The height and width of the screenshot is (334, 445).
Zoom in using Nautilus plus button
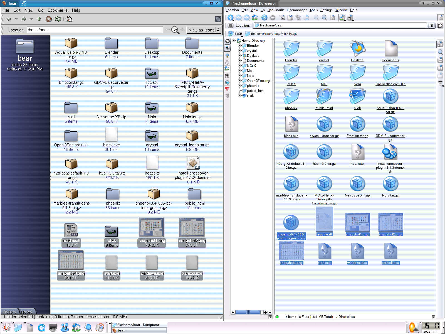coord(182,30)
